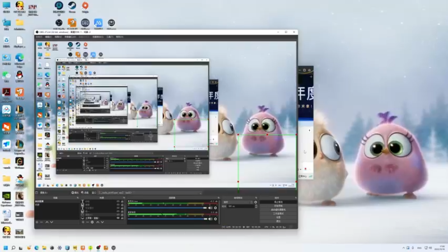The height and width of the screenshot is (252, 448).
Task: Adjust the desktop audio volume slider
Action: 167,208
